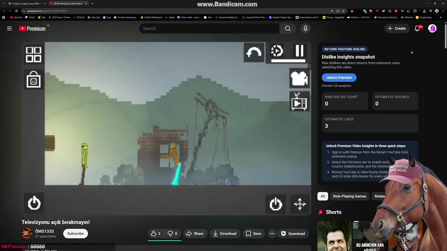Open the Milanote bookmark
This screenshot has width=447, height=251.
tap(407, 17)
